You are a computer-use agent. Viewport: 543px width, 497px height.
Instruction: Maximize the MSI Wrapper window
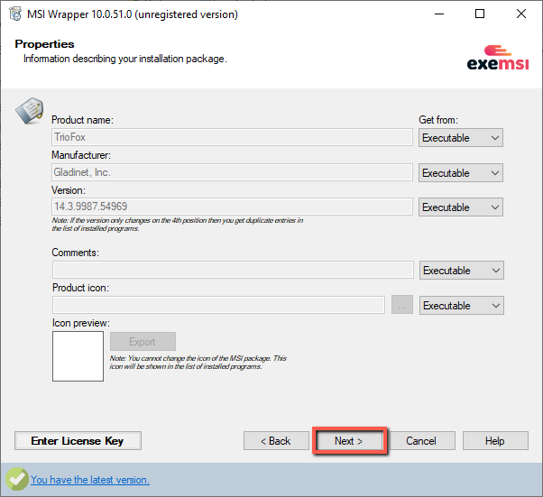pyautogui.click(x=480, y=14)
